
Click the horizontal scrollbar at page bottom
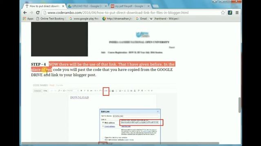click(x=120, y=143)
